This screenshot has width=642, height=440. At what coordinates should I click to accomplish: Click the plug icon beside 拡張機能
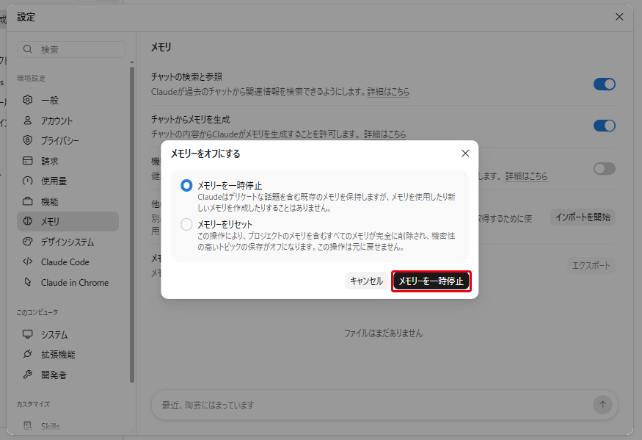[27, 354]
